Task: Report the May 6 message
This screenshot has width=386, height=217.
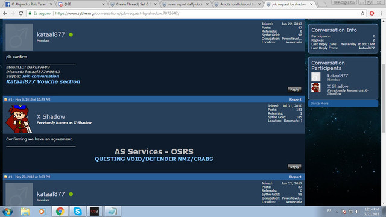Action: [295, 99]
